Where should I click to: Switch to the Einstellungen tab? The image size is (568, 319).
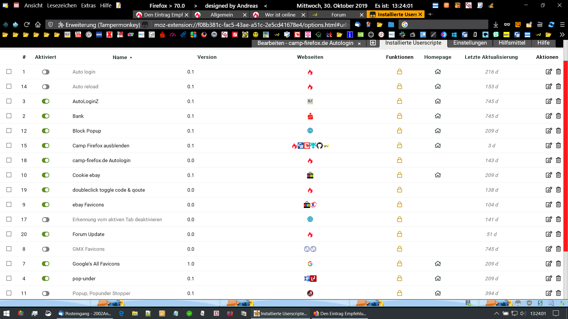[x=470, y=43]
